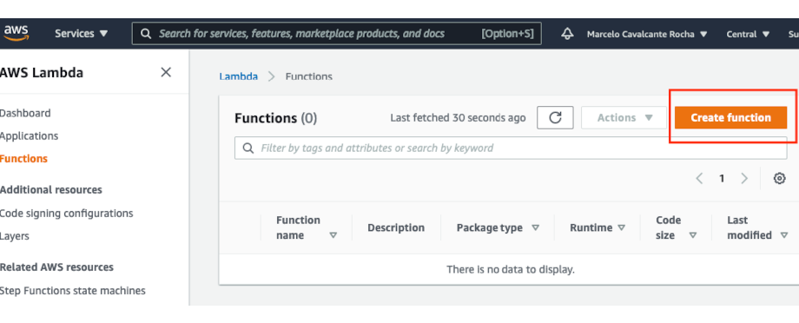Click the Functions (0) heading
Screen dimensions: 799x323
click(275, 118)
